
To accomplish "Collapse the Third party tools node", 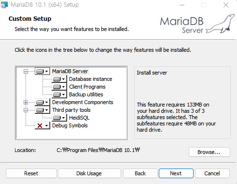I will (26, 110).
